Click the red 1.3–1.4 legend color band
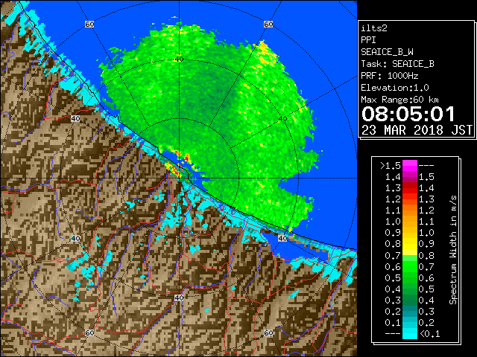 pos(410,188)
